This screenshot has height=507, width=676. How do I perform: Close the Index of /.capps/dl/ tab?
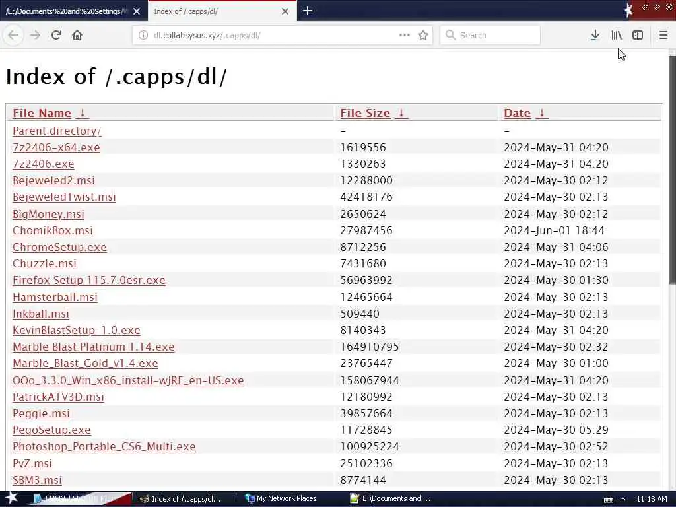285,11
